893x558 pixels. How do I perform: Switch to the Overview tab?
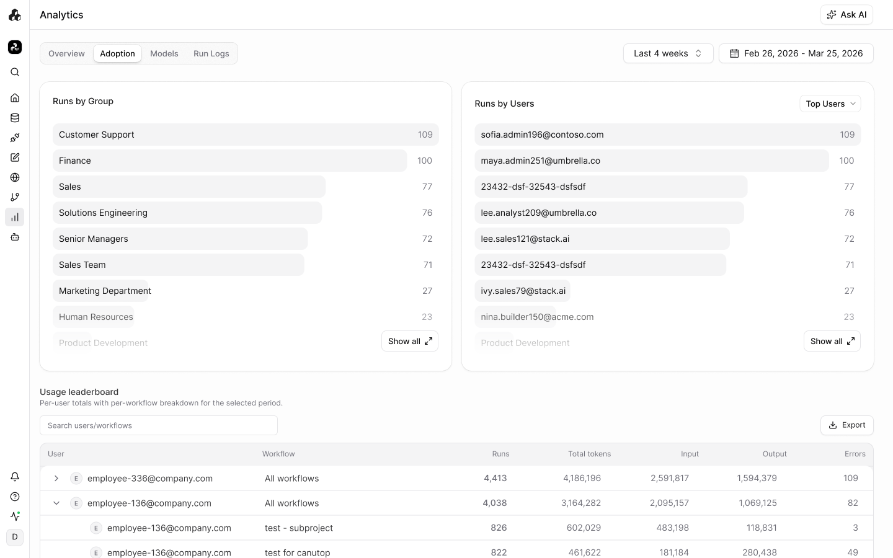click(66, 53)
